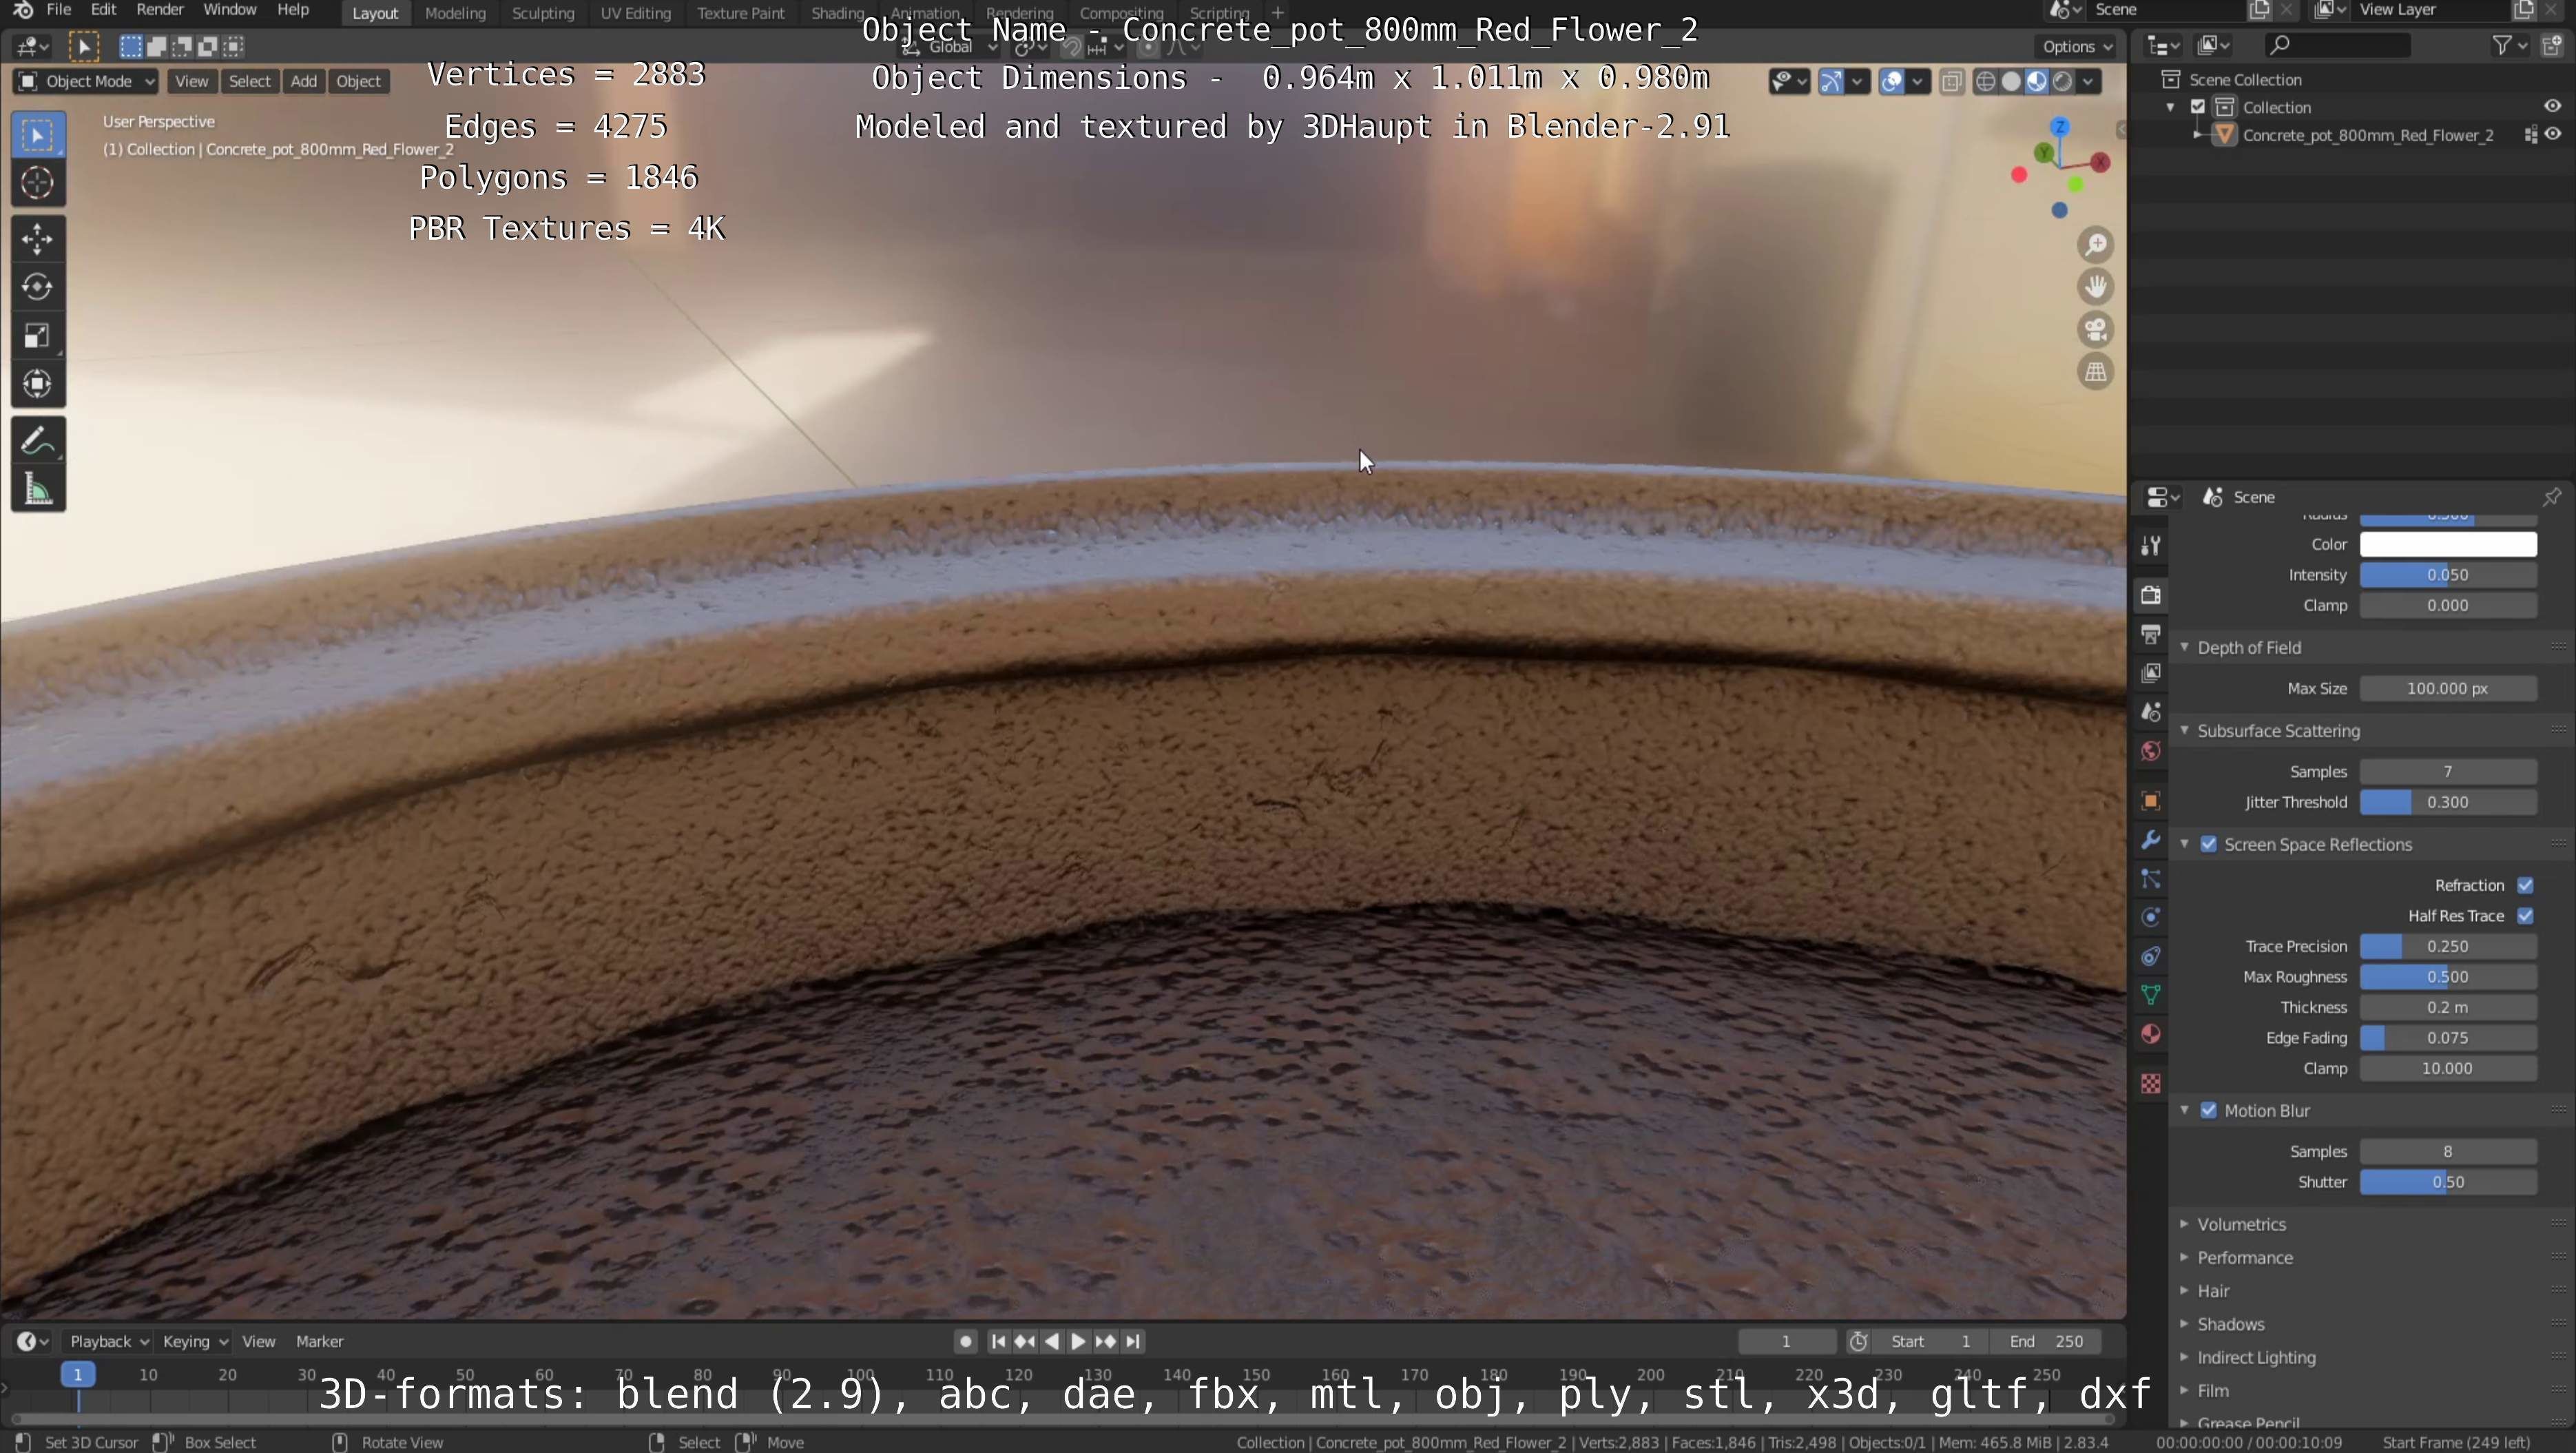The height and width of the screenshot is (1453, 2576).
Task: Toggle perspective/orthographic grid icon
Action: pyautogui.click(x=2095, y=373)
